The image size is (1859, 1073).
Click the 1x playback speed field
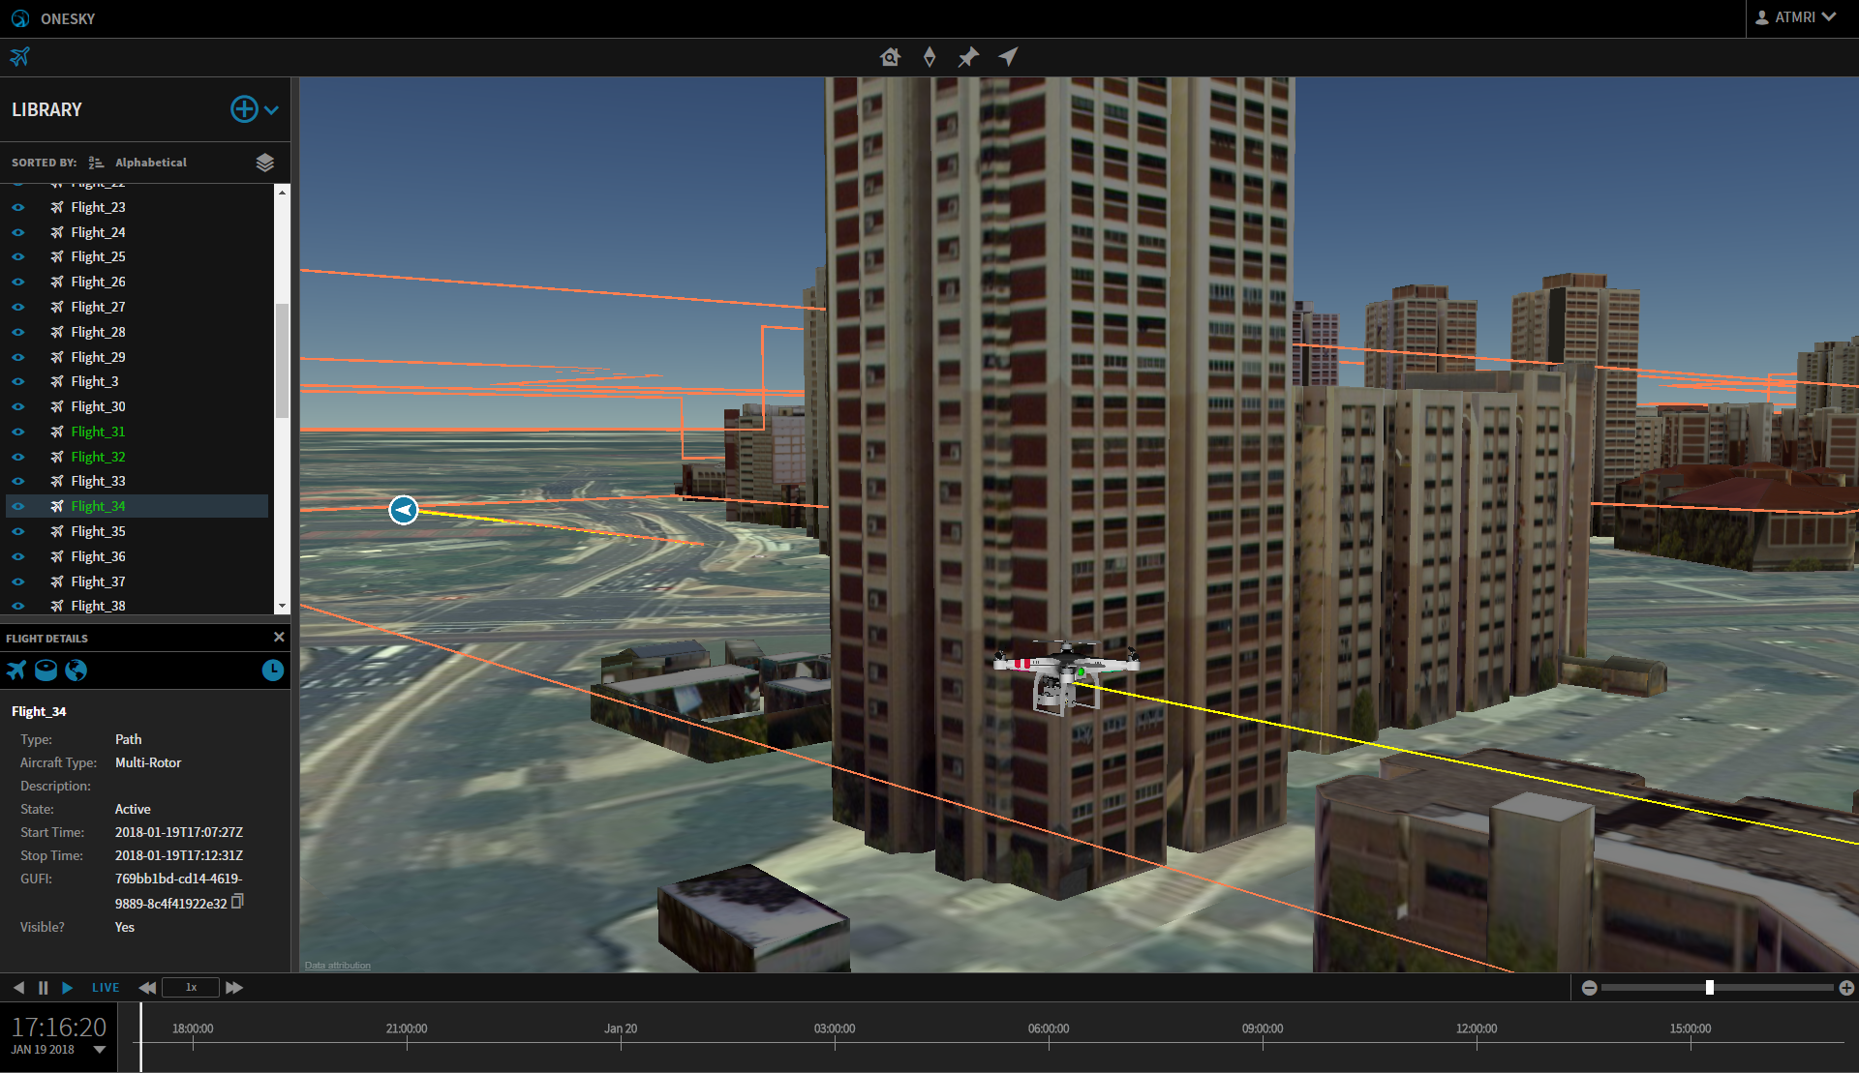pos(191,988)
